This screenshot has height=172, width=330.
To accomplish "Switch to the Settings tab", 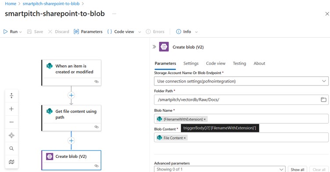I will 191,63.
